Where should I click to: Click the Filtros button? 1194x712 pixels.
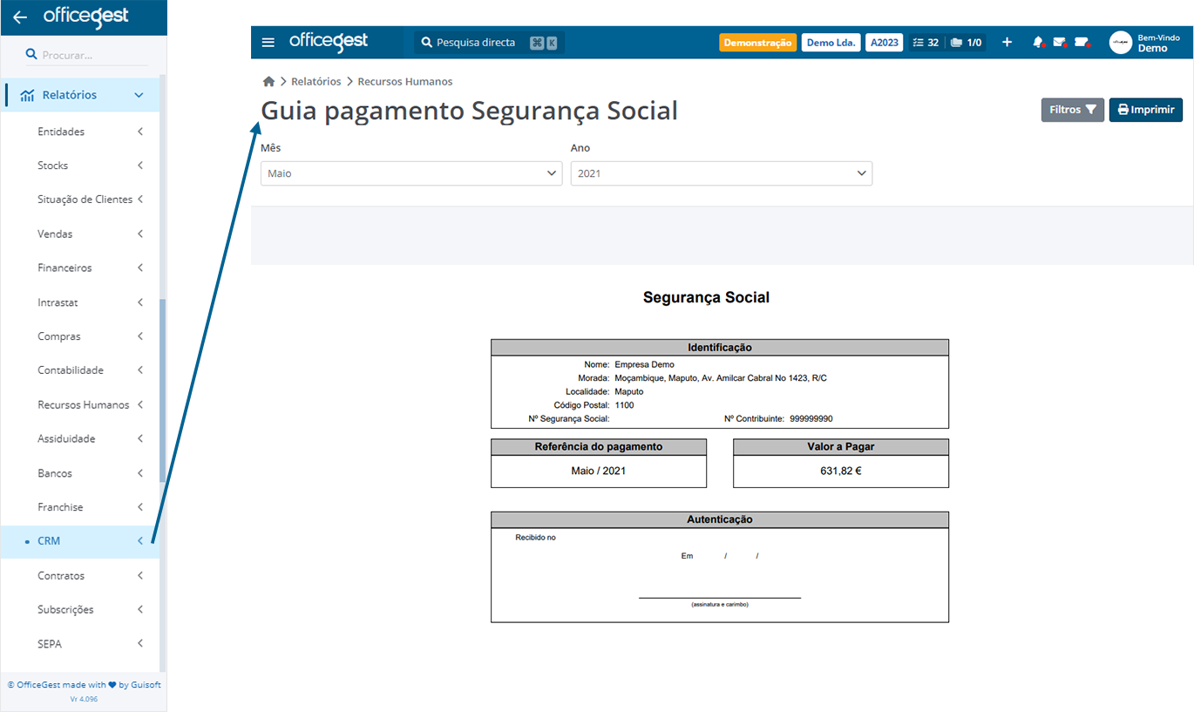pos(1073,110)
